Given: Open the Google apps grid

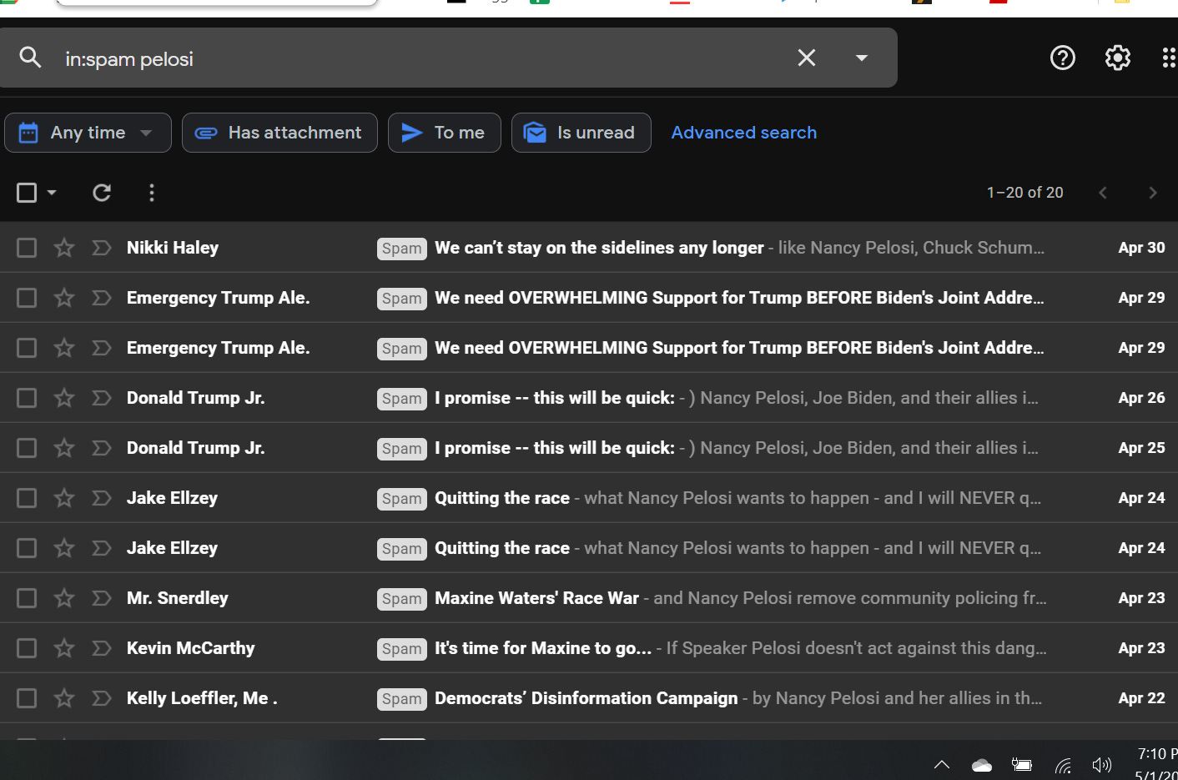Looking at the screenshot, I should click(x=1169, y=58).
